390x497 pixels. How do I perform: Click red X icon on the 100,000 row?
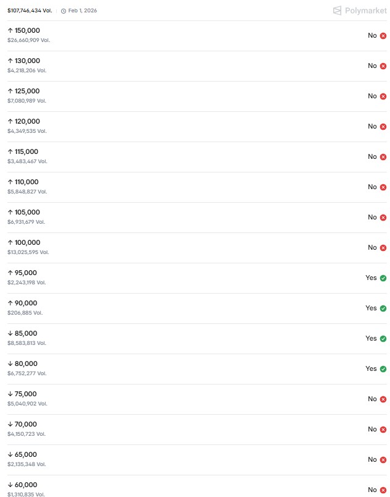[383, 248]
